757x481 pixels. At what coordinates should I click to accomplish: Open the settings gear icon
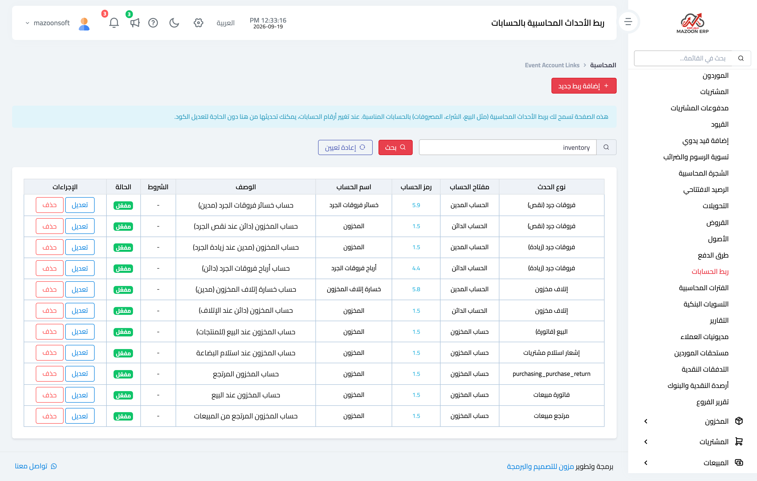(198, 23)
